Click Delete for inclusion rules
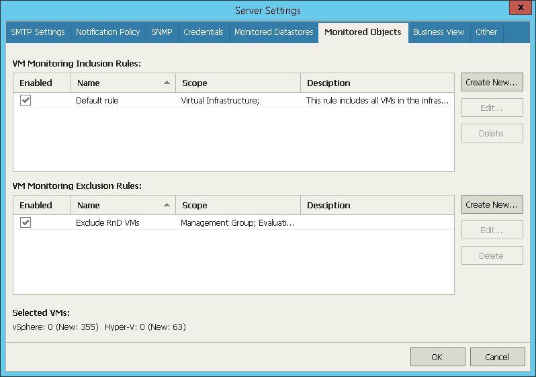Screen dimensions: 536x377 coord(492,134)
